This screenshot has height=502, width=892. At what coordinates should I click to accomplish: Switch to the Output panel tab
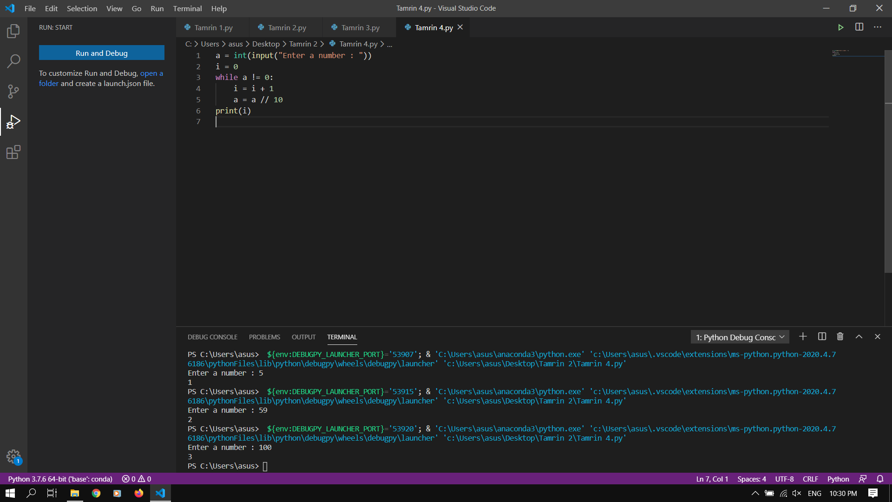tap(303, 337)
